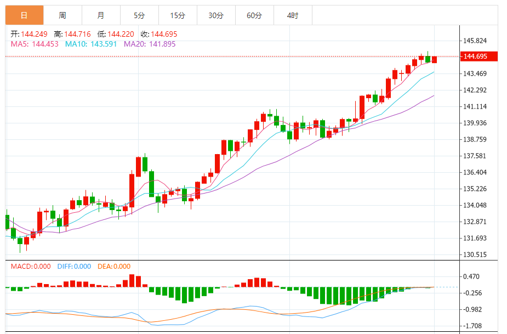The width and height of the screenshot is (507, 334).
Task: Click the 0.470 MACD axis label
Action: (x=471, y=277)
